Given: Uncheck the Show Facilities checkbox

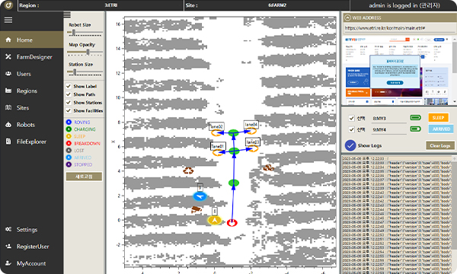Looking at the screenshot, I should pos(69,110).
